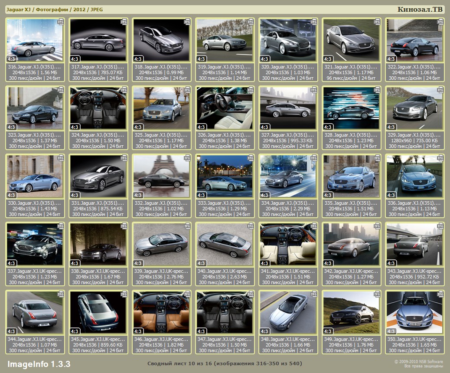450x373 pixels.
Task: Click the Кинозал.ТВ logo in the top-right corner
Action: point(420,10)
